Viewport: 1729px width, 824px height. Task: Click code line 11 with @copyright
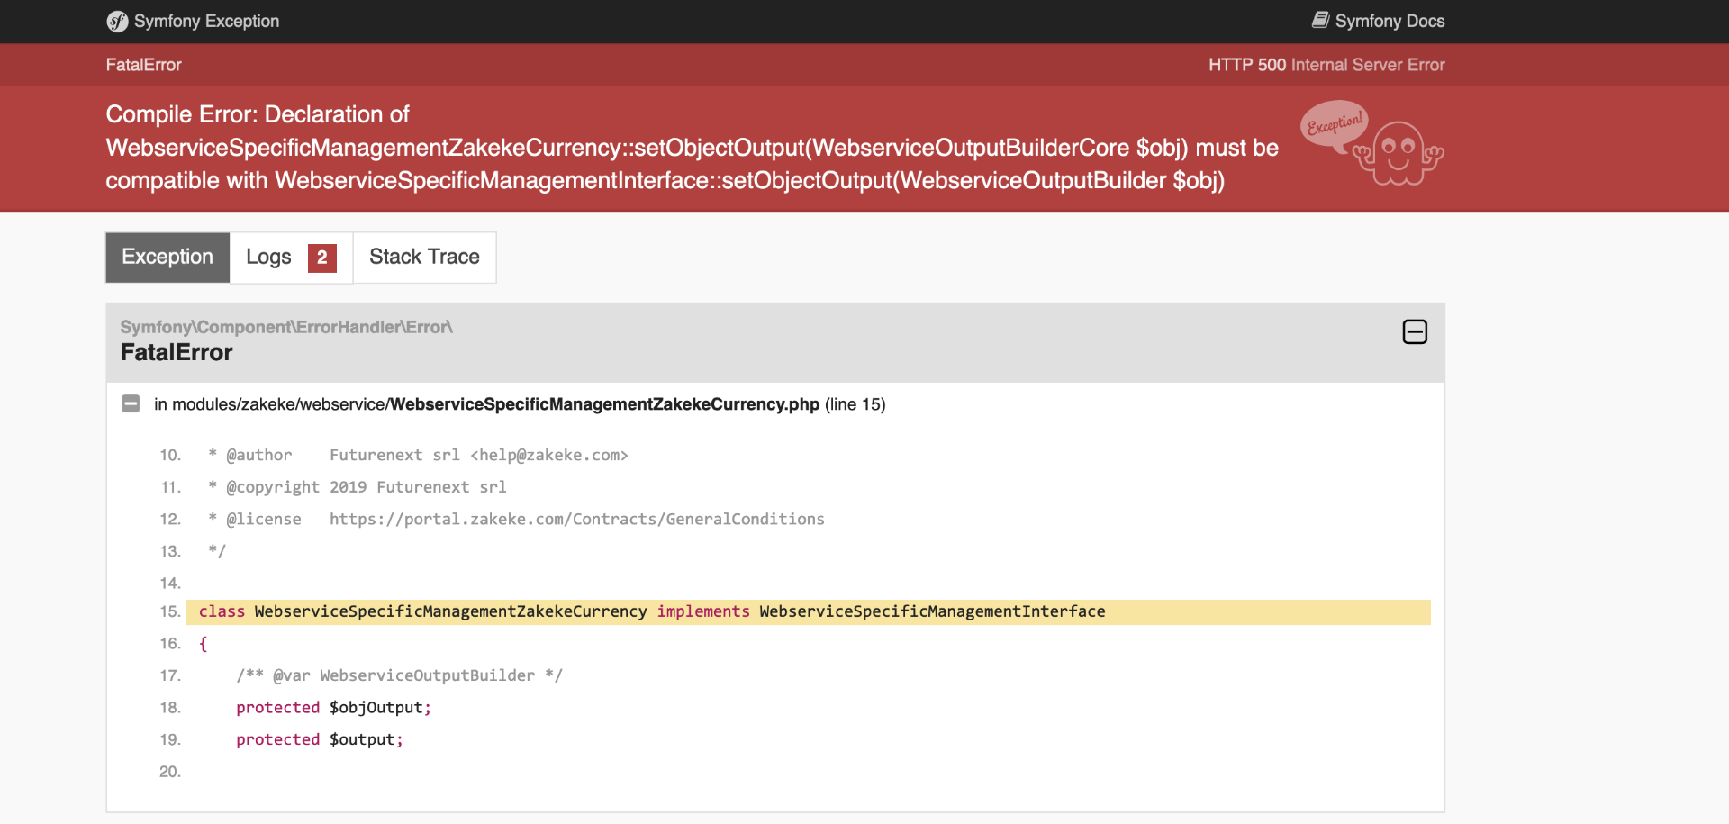357,487
